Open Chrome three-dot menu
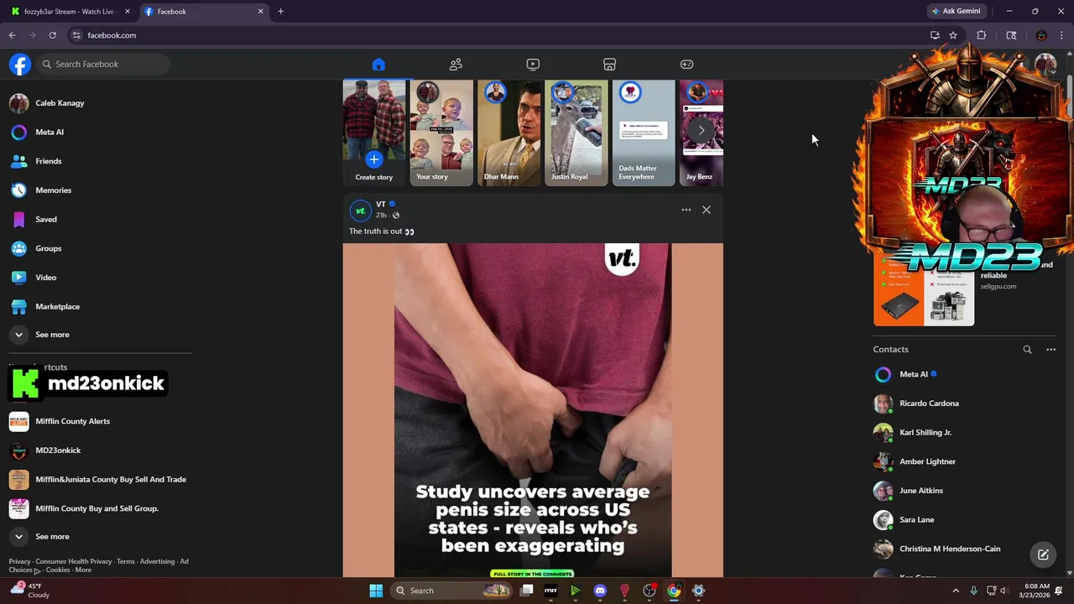The image size is (1074, 604). coord(1063,35)
